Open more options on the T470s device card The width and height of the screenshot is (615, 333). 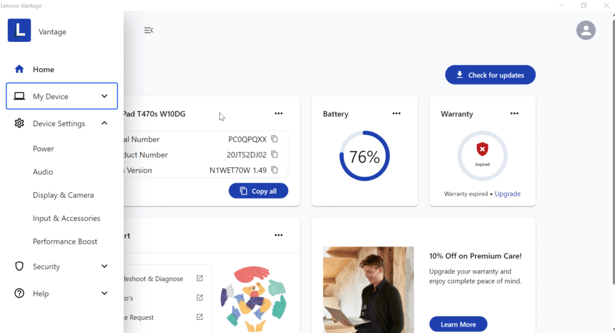coord(279,113)
